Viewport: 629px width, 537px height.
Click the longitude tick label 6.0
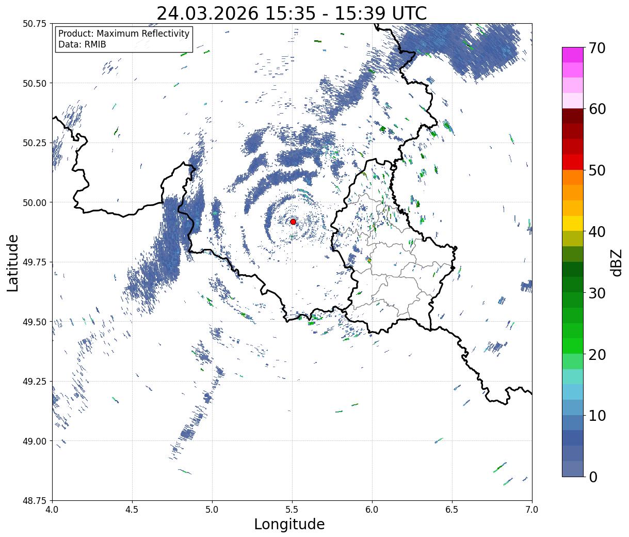[x=372, y=510]
